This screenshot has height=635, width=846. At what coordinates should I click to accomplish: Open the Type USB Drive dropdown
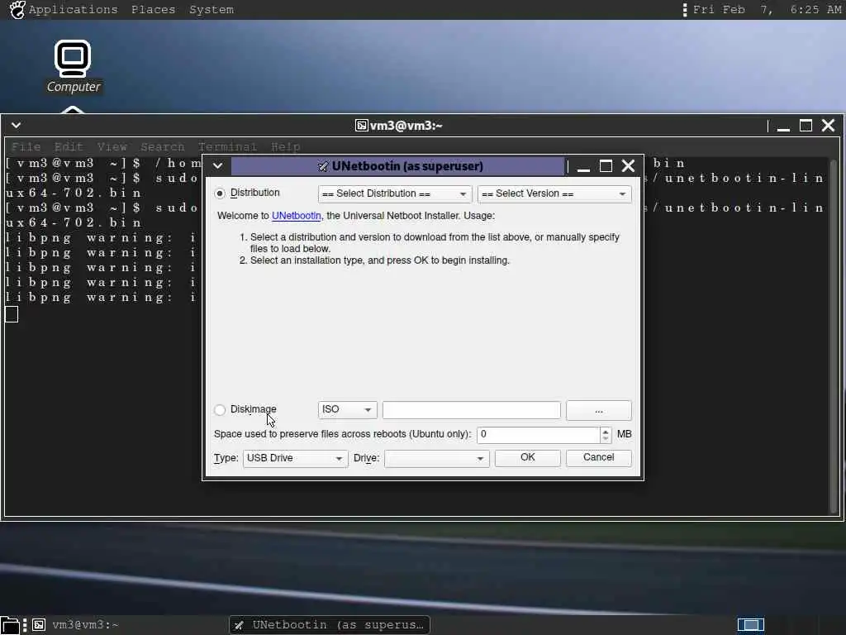pyautogui.click(x=295, y=458)
